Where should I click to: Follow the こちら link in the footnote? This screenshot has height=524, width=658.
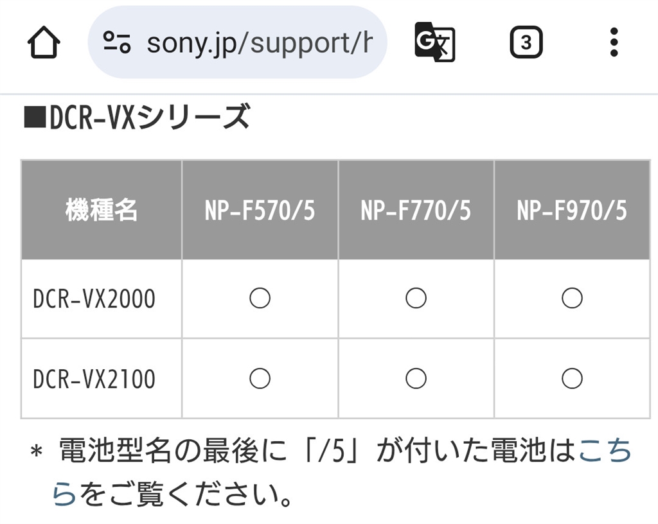(x=605, y=451)
